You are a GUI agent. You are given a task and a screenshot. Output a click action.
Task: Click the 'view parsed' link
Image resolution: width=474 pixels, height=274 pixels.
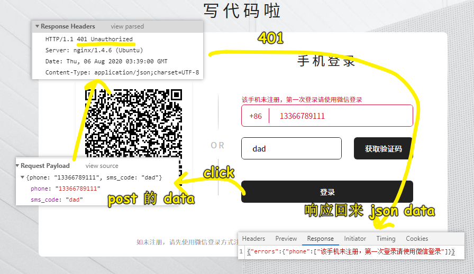pyautogui.click(x=127, y=26)
